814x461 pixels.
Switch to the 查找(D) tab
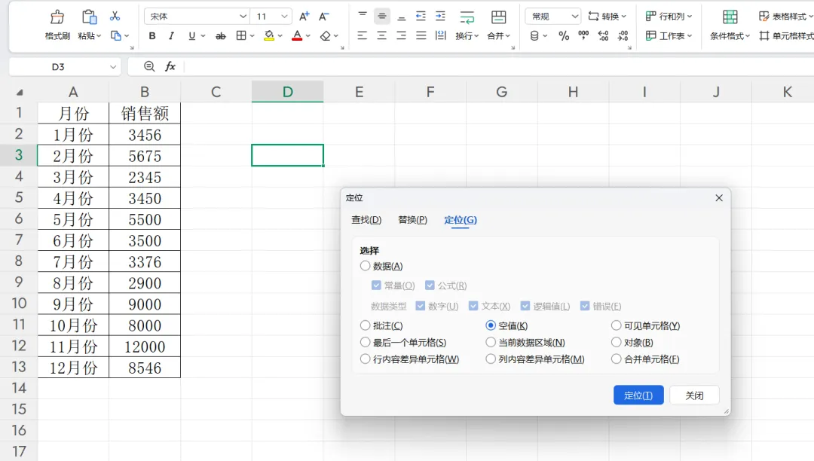click(366, 220)
